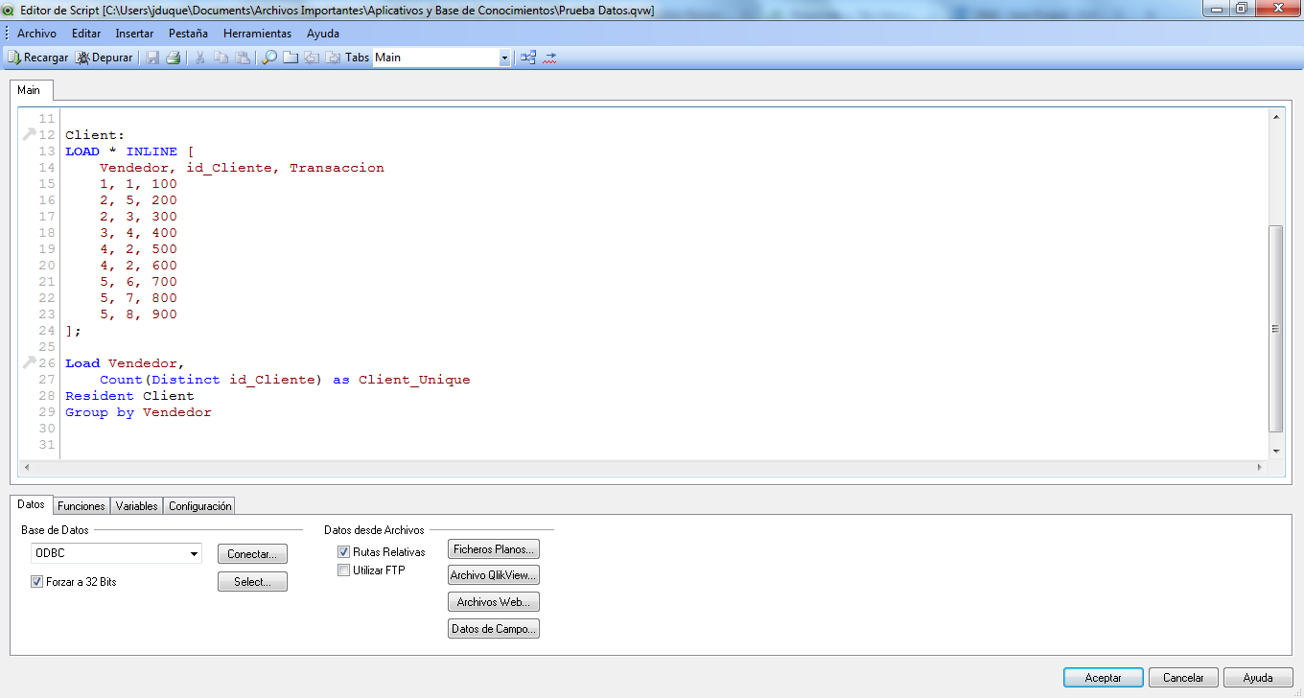This screenshot has height=698, width=1304.
Task: Open the Pestaña menu
Action: (x=188, y=34)
